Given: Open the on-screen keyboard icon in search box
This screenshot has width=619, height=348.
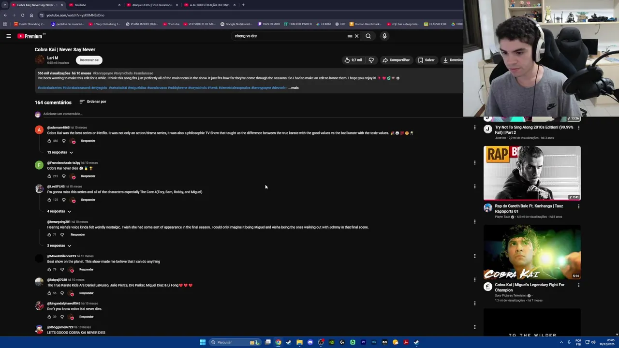Looking at the screenshot, I should click(350, 36).
